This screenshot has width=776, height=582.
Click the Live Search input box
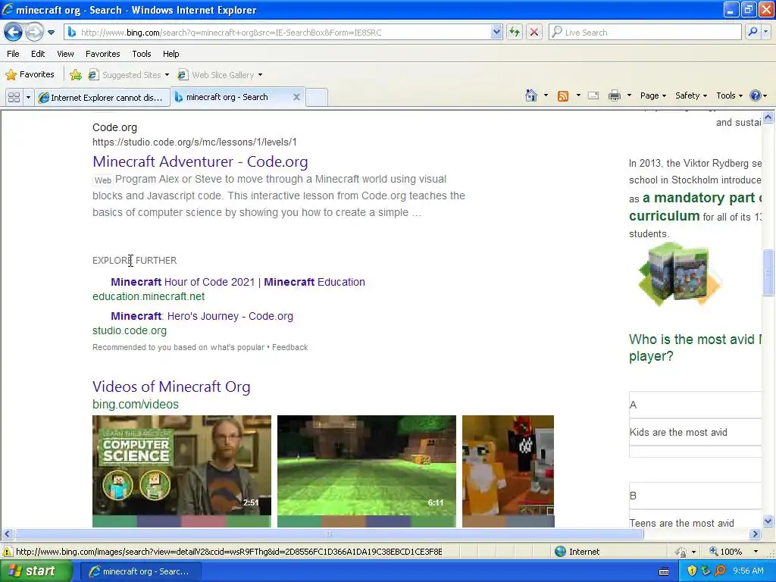click(645, 32)
